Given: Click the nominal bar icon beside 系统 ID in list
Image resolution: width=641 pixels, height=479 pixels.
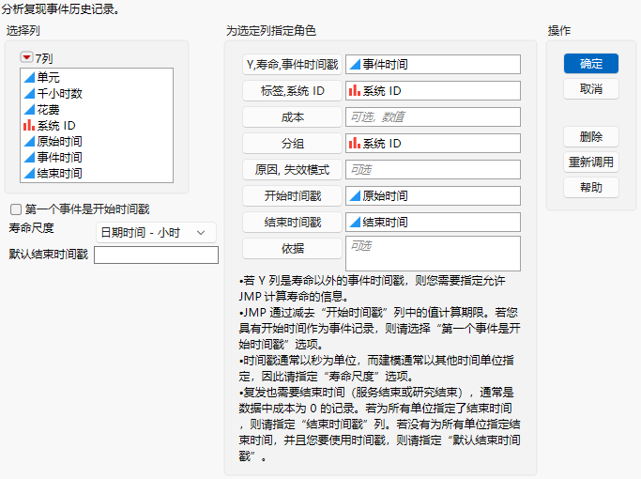Looking at the screenshot, I should 29,125.
